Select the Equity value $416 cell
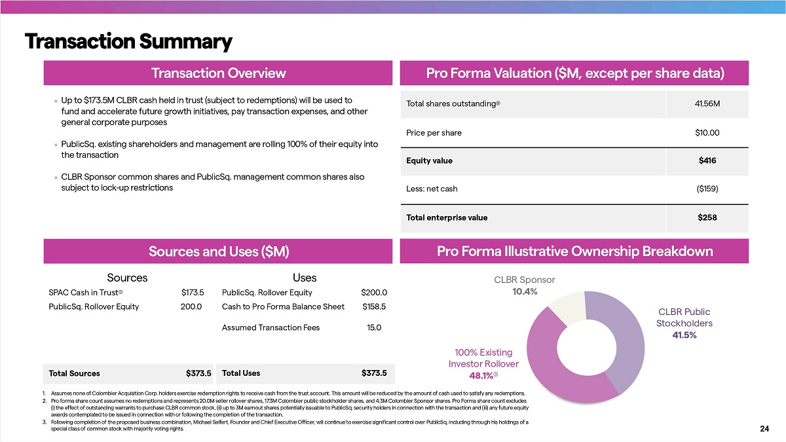Viewport: 786px width, 442px height. (710, 161)
